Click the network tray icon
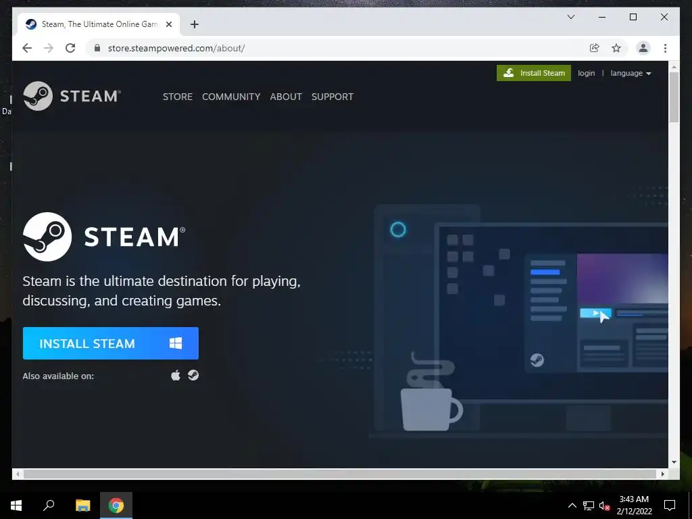The width and height of the screenshot is (692, 519). coord(589,505)
